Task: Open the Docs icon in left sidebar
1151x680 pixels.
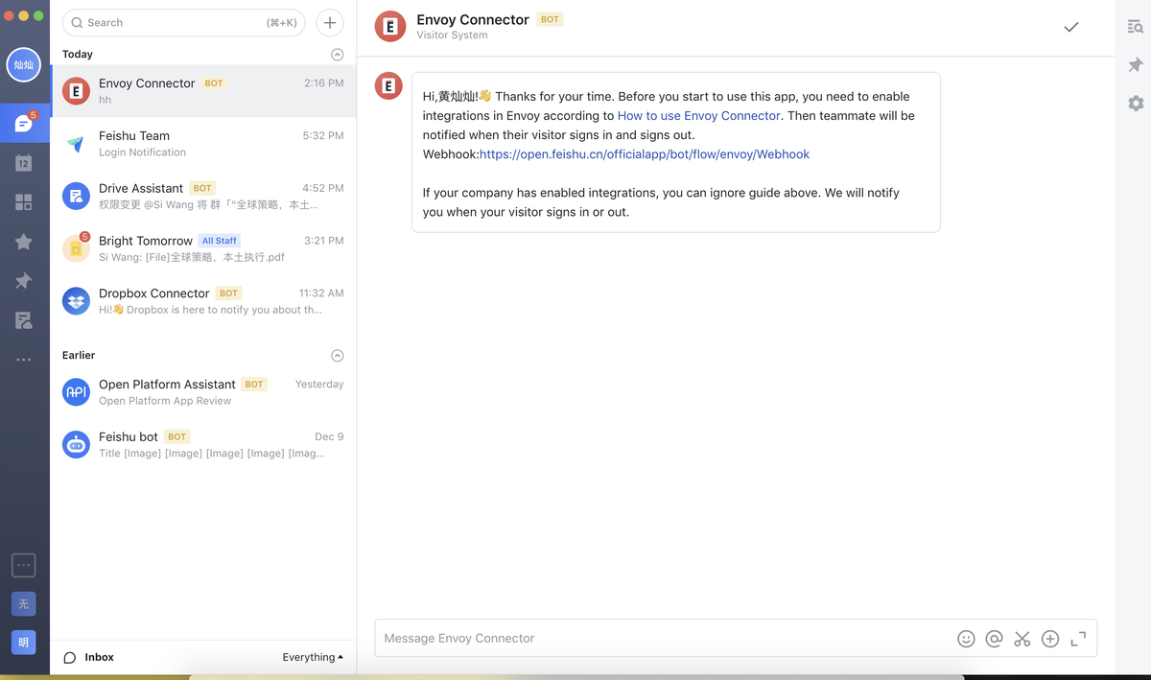Action: (24, 320)
